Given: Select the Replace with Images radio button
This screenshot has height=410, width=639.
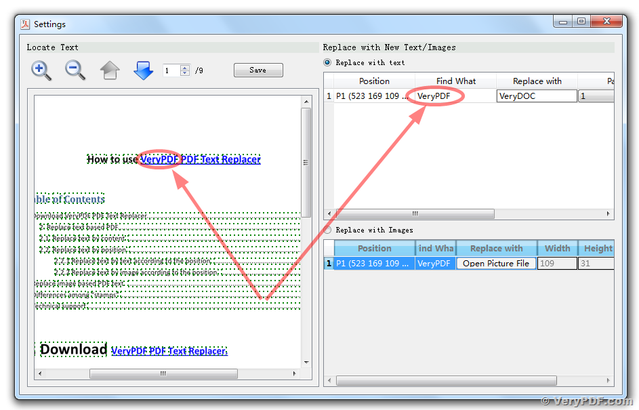Looking at the screenshot, I should point(328,230).
